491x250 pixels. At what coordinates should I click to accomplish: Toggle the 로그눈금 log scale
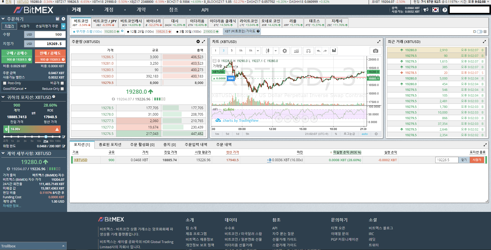349,134
